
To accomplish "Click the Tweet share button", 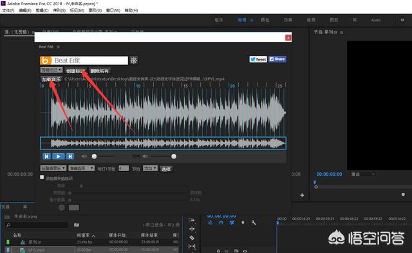I will click(x=258, y=59).
